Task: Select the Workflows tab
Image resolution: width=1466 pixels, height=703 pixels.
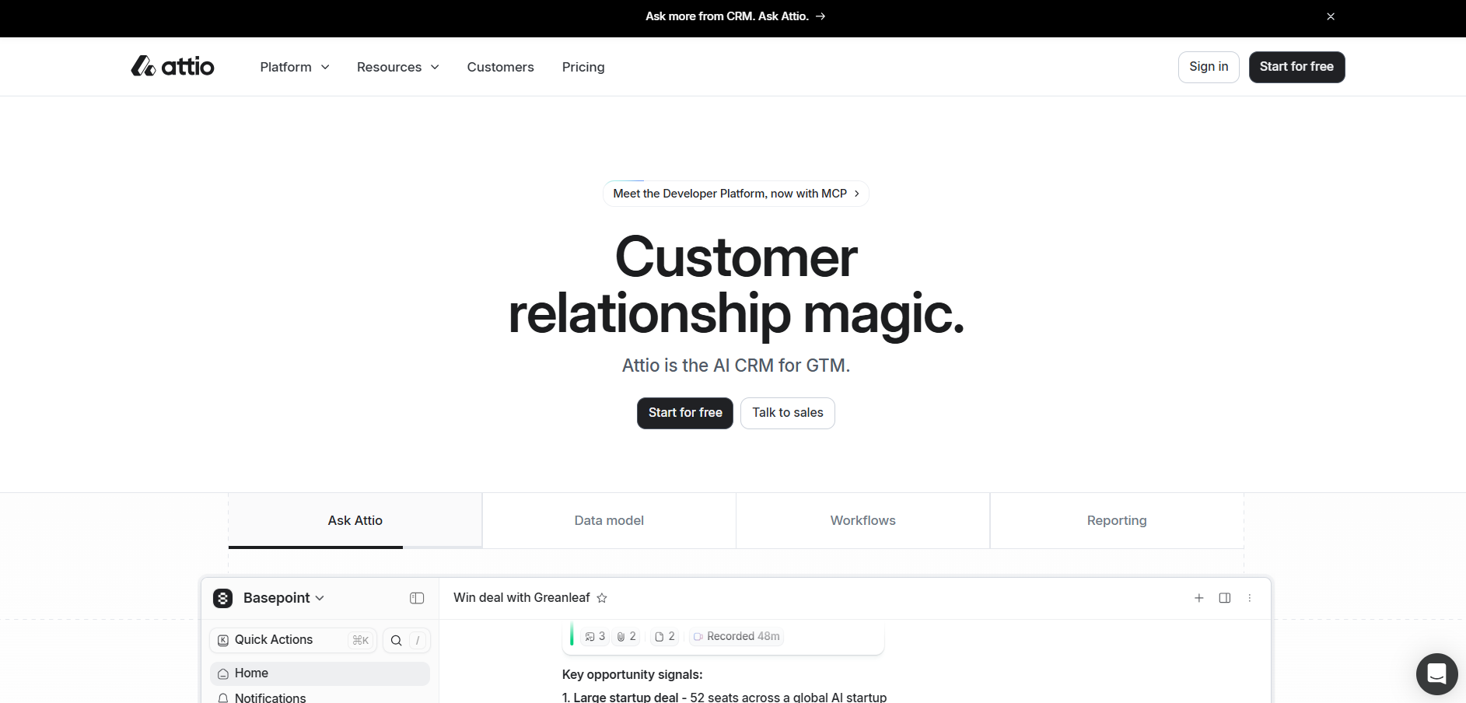Action: (862, 520)
